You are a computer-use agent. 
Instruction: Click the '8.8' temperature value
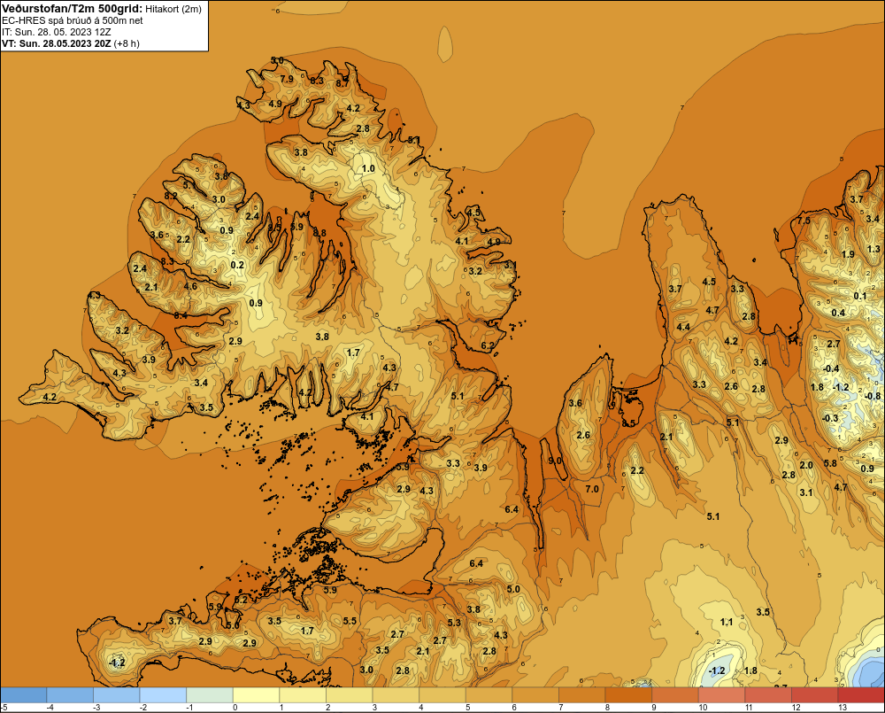(319, 233)
